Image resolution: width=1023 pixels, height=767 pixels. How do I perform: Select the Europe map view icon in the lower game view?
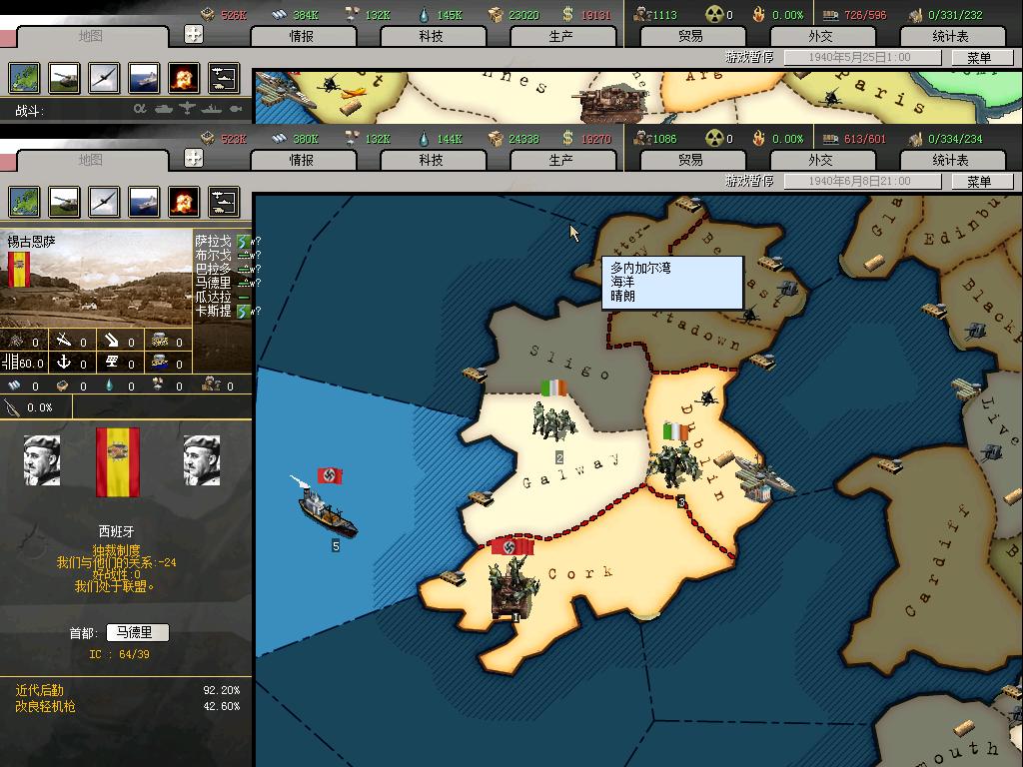click(25, 202)
